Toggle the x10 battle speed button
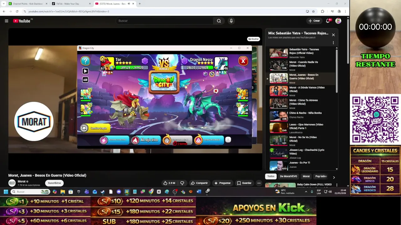401x225 pixels. tap(85, 80)
